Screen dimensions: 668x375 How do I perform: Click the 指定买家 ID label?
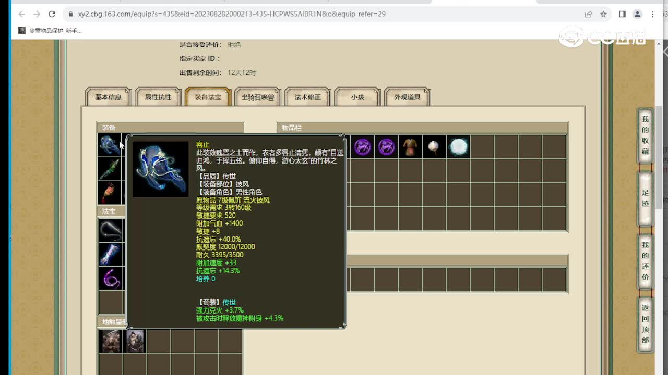(x=200, y=59)
